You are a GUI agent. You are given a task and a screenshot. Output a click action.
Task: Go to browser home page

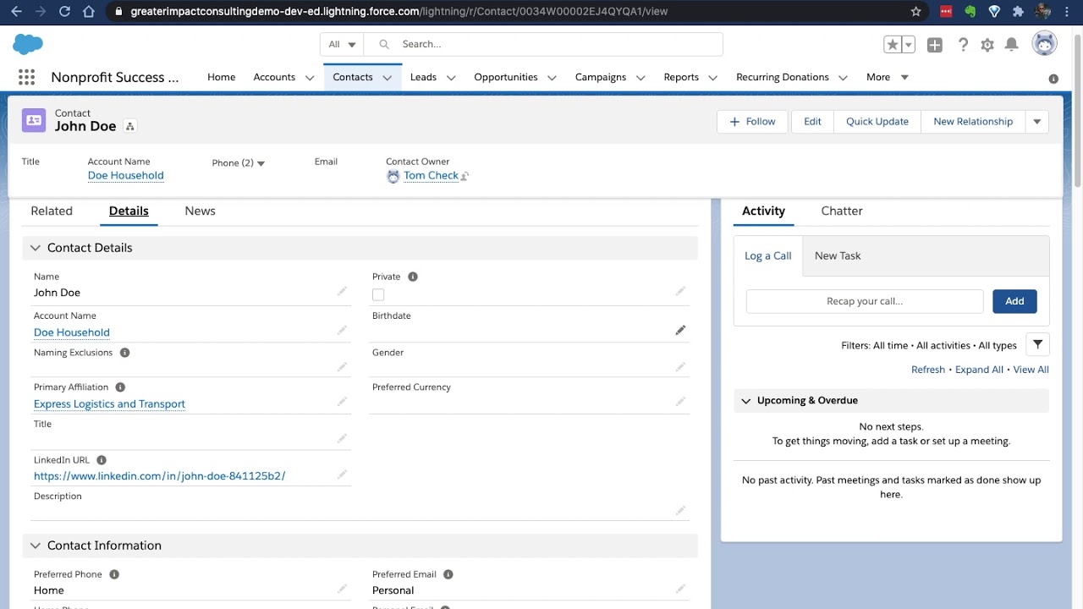89,12
